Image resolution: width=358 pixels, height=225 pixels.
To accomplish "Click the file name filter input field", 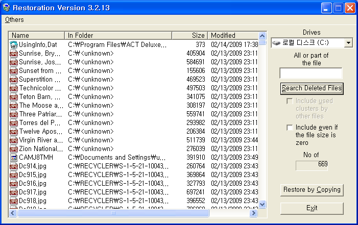I will coord(311,73).
